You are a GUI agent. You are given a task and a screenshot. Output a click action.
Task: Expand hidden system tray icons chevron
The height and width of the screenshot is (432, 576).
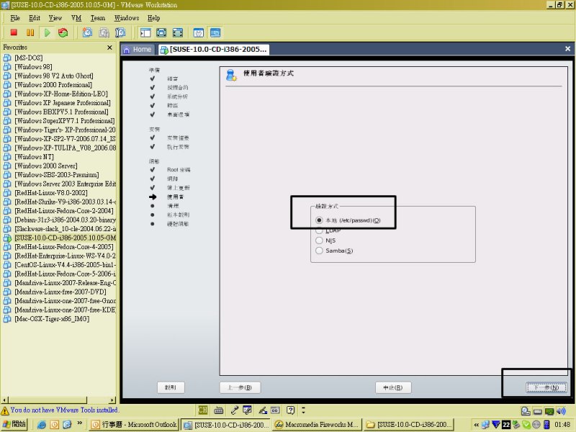(477, 425)
